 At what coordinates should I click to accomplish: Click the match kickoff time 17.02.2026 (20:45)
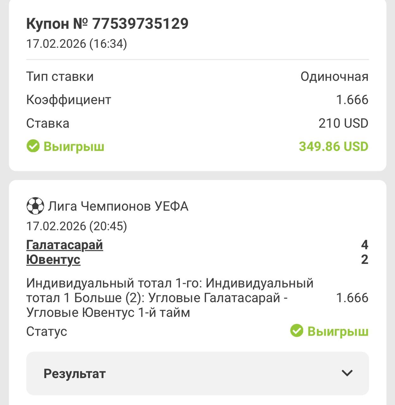(x=77, y=226)
